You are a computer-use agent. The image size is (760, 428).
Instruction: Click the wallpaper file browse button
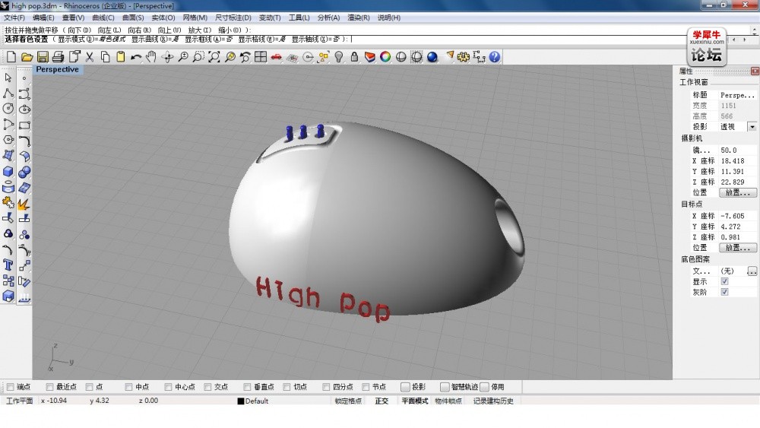click(752, 271)
